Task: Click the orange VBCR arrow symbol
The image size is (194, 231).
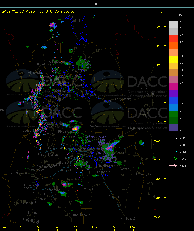Action: click(x=173, y=145)
